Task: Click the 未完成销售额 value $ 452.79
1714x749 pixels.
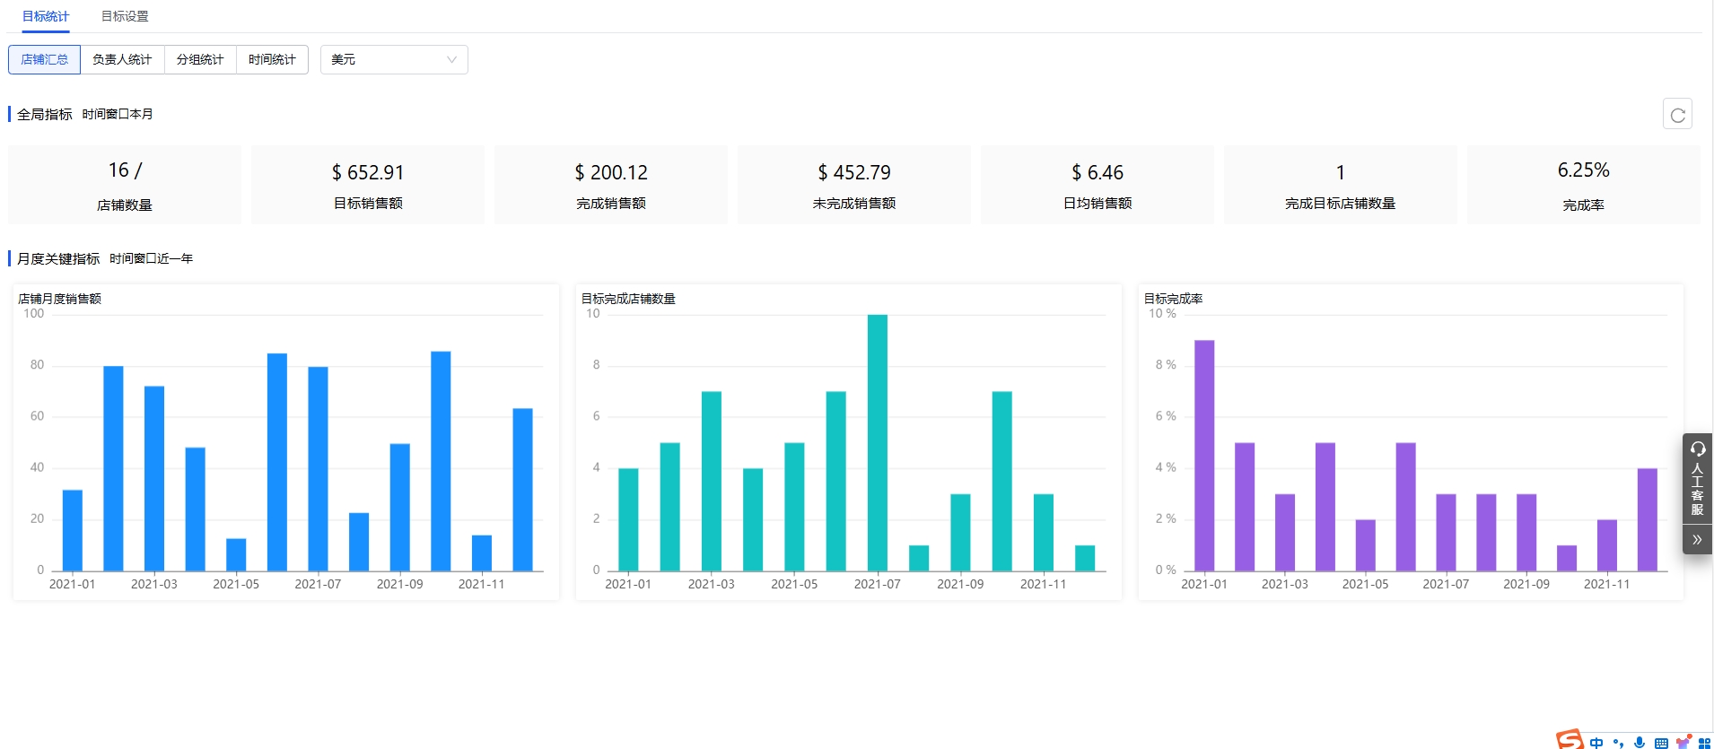Action: pyautogui.click(x=854, y=172)
